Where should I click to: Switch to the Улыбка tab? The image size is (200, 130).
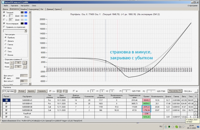(24, 9)
